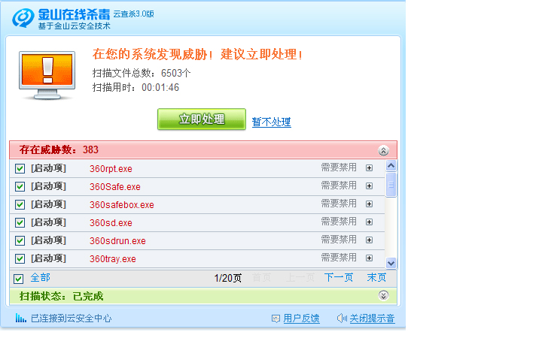Select the 360rpt.exe file name
542x338 pixels.
[111, 169]
